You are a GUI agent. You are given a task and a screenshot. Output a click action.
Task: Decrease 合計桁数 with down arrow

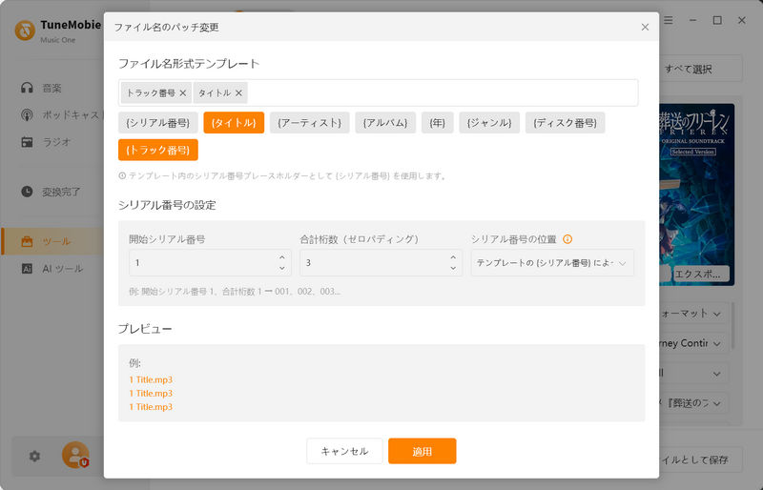[453, 268]
